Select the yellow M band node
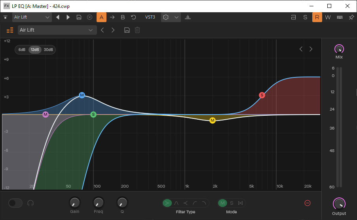 (213, 120)
